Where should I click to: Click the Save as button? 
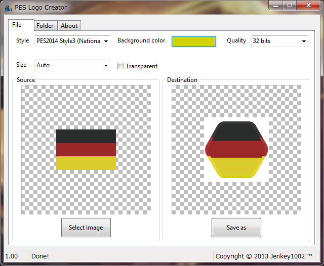(x=236, y=228)
